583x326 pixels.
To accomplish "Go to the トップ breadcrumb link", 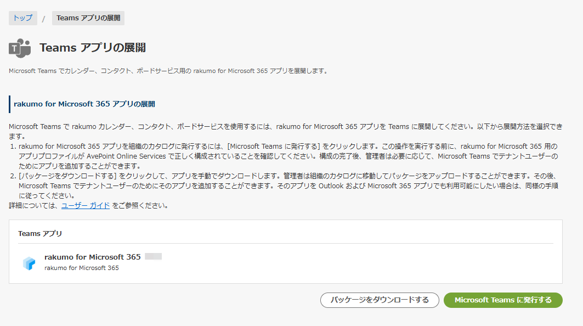I will click(x=22, y=18).
